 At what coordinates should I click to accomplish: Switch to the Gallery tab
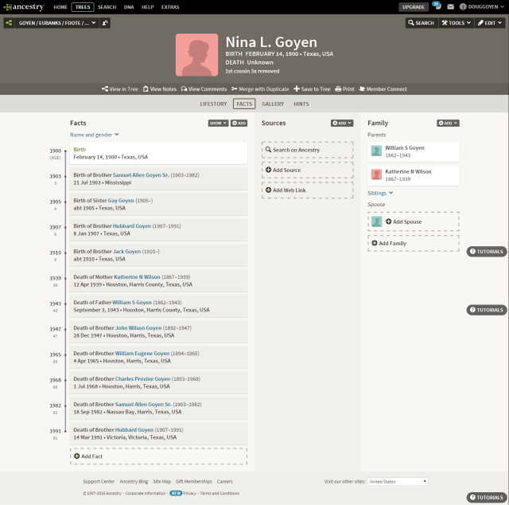pos(273,104)
